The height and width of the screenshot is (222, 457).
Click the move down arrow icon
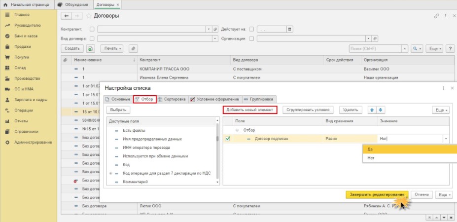[381, 110]
